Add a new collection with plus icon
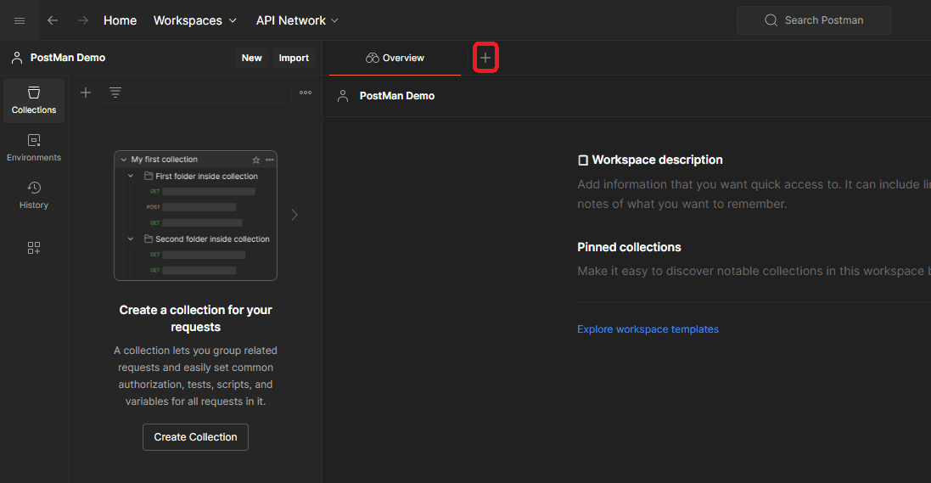931x483 pixels. point(86,93)
